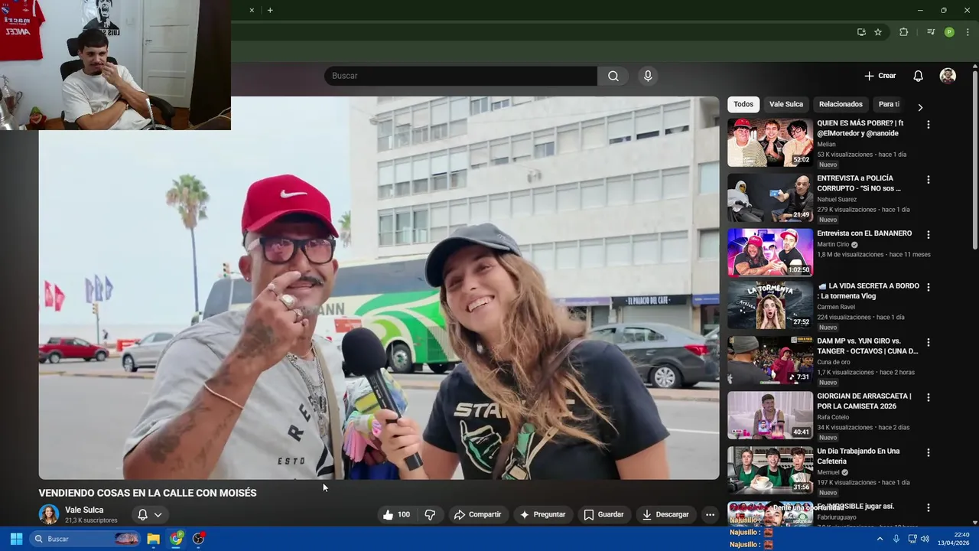
Task: Select the Vale Sulca filter chip
Action: tap(786, 104)
